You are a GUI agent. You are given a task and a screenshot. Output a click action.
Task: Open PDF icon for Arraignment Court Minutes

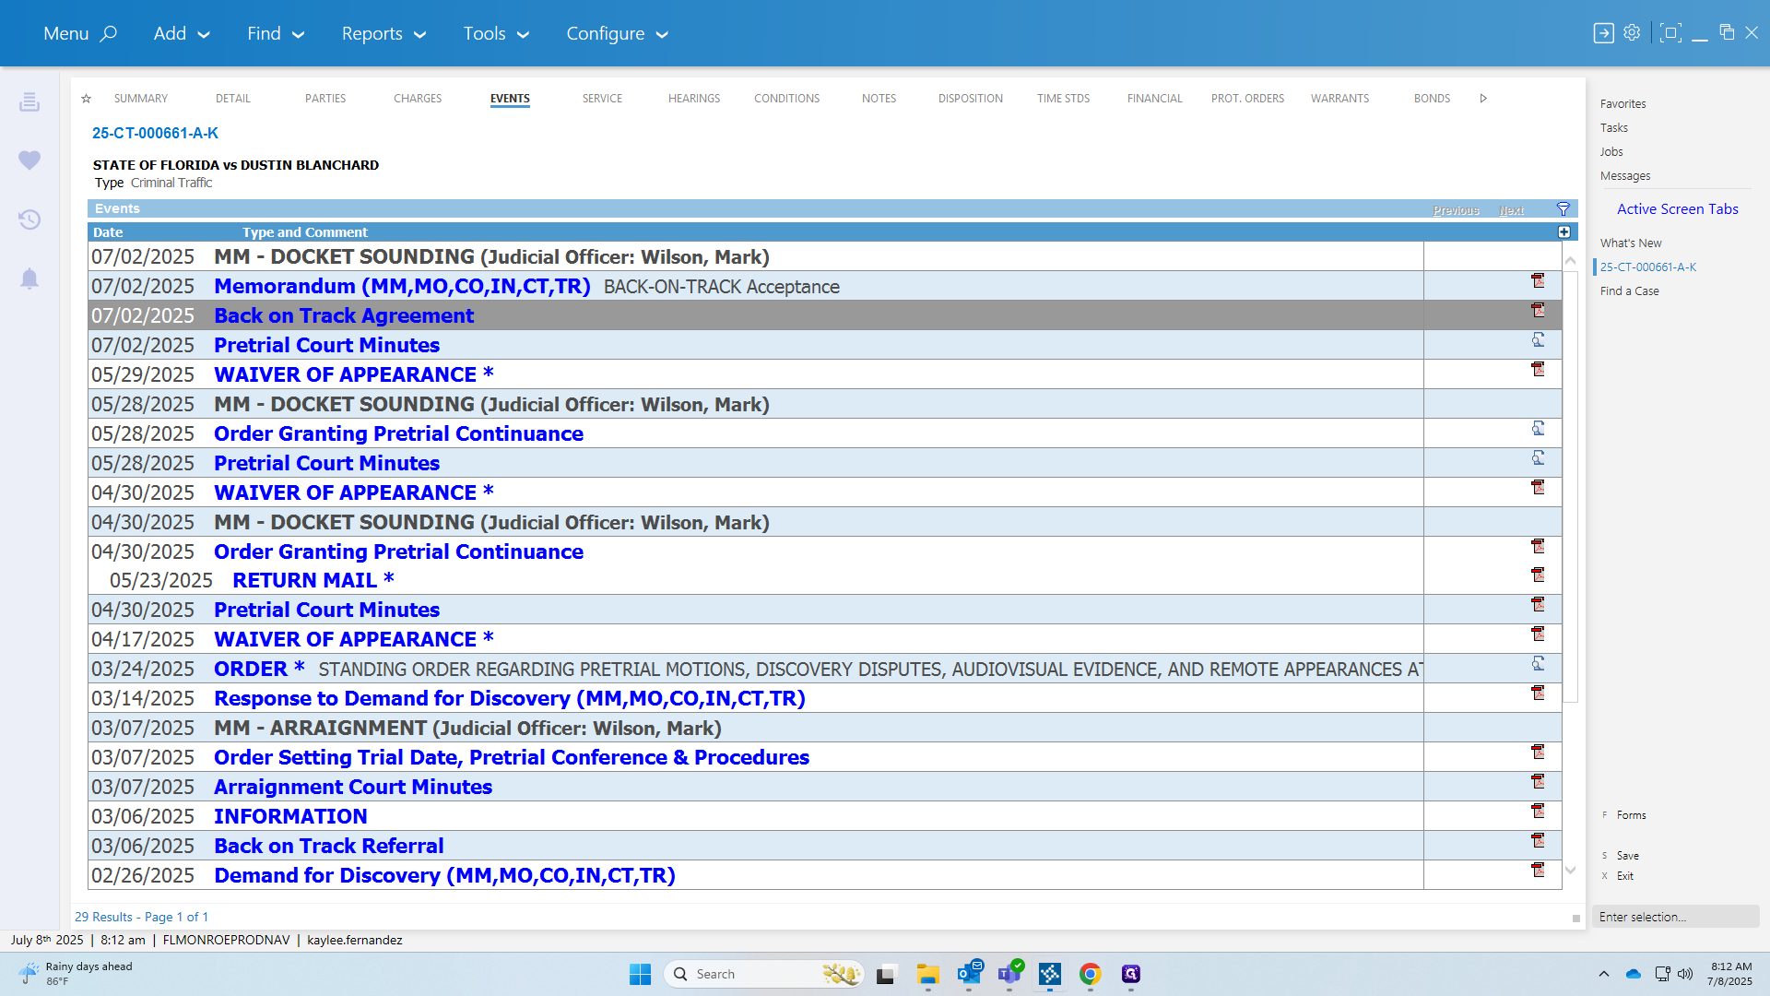pyautogui.click(x=1538, y=781)
